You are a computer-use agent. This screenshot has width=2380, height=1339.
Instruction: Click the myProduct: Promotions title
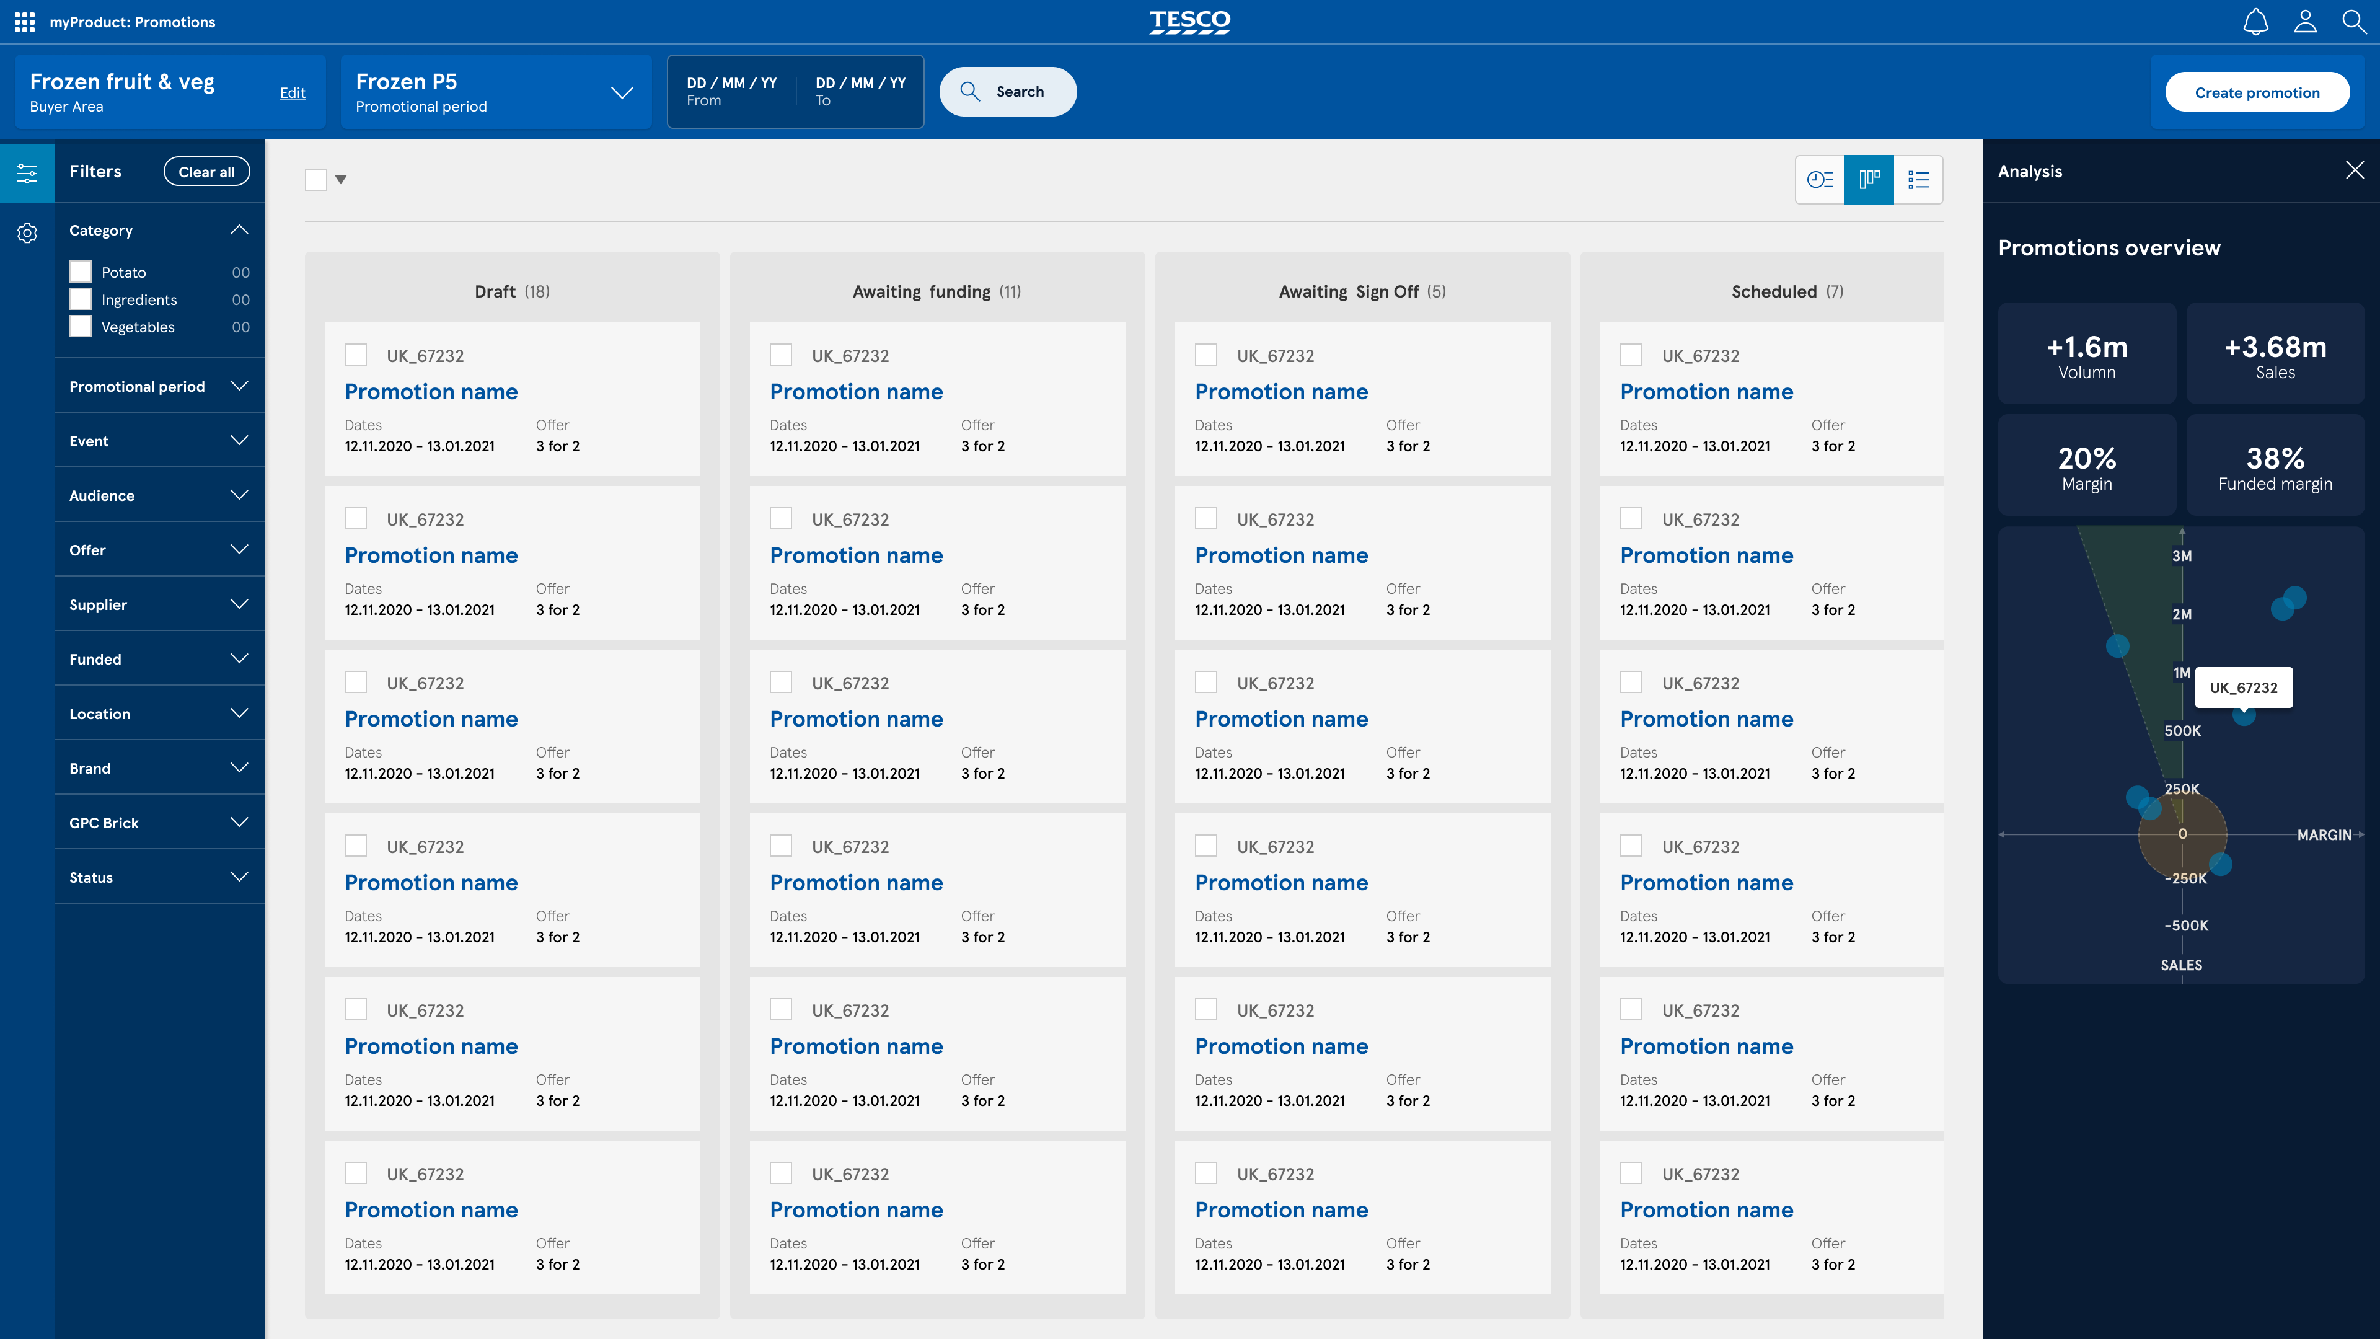tap(132, 22)
